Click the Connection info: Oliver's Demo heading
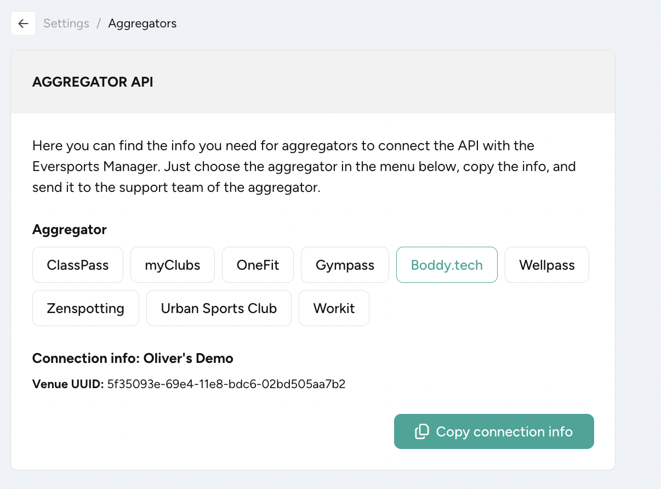Image resolution: width=661 pixels, height=489 pixels. coord(133,359)
